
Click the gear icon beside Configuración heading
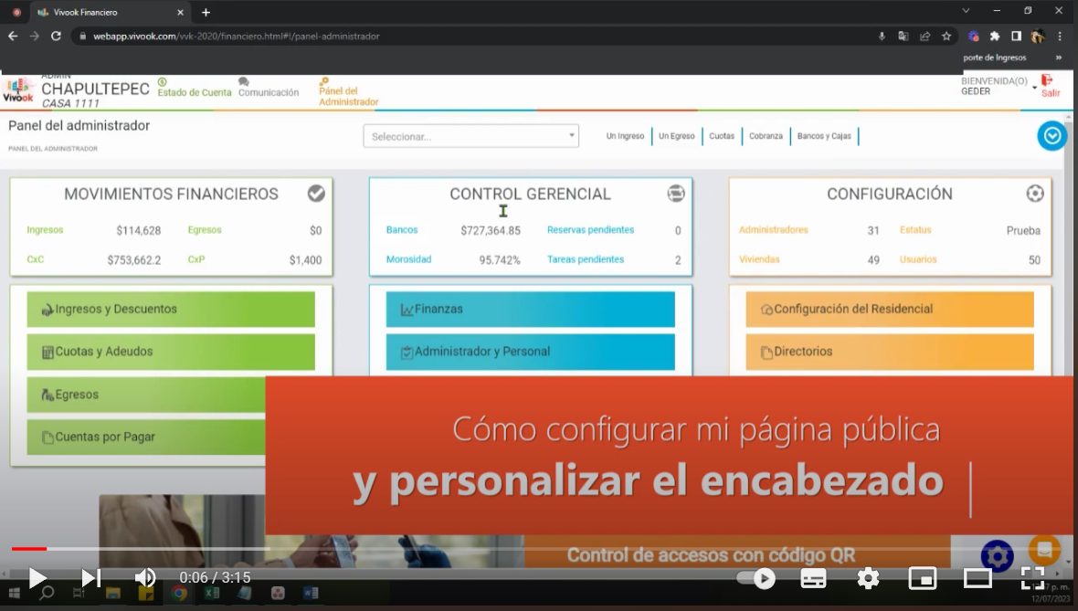(1035, 194)
